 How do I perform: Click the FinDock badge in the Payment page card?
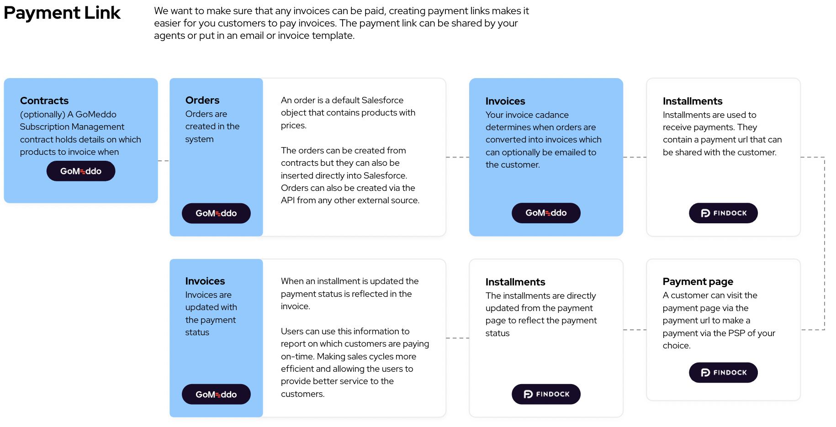coord(723,373)
